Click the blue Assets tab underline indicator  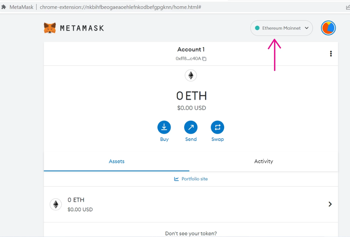tap(116, 170)
